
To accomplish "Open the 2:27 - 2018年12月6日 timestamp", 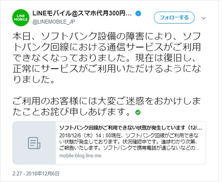I will (36, 174).
